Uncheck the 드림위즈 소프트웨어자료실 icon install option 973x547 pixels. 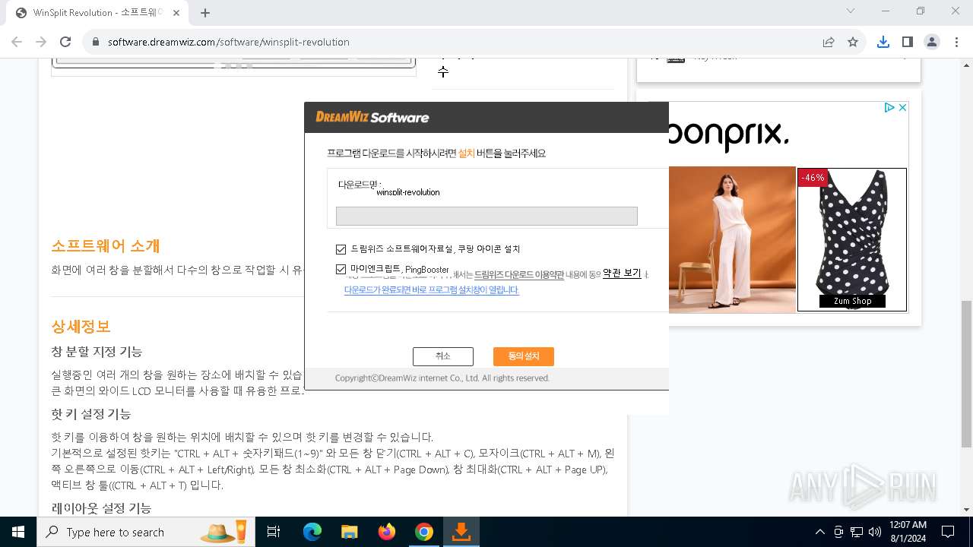[341, 249]
